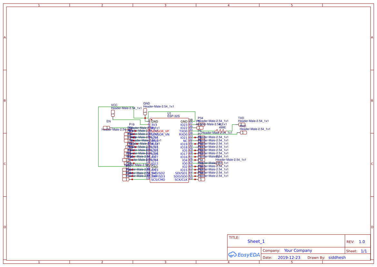The image size is (377, 267).
Task: Click the RXD header connector symbol
Action: (244, 132)
